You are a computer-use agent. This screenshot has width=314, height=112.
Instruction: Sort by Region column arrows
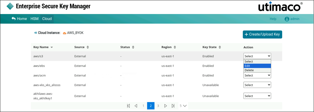pos(175,47)
